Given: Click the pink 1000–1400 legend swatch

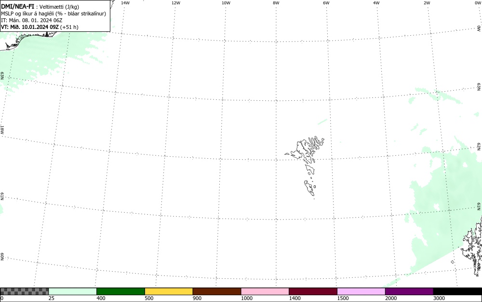Looking at the screenshot, I should coord(265,291).
